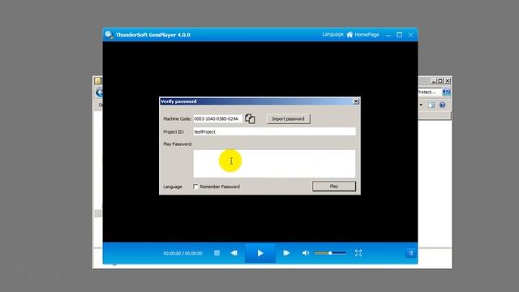The image size is (519, 292).
Task: Skip to the next track
Action: [x=286, y=253]
